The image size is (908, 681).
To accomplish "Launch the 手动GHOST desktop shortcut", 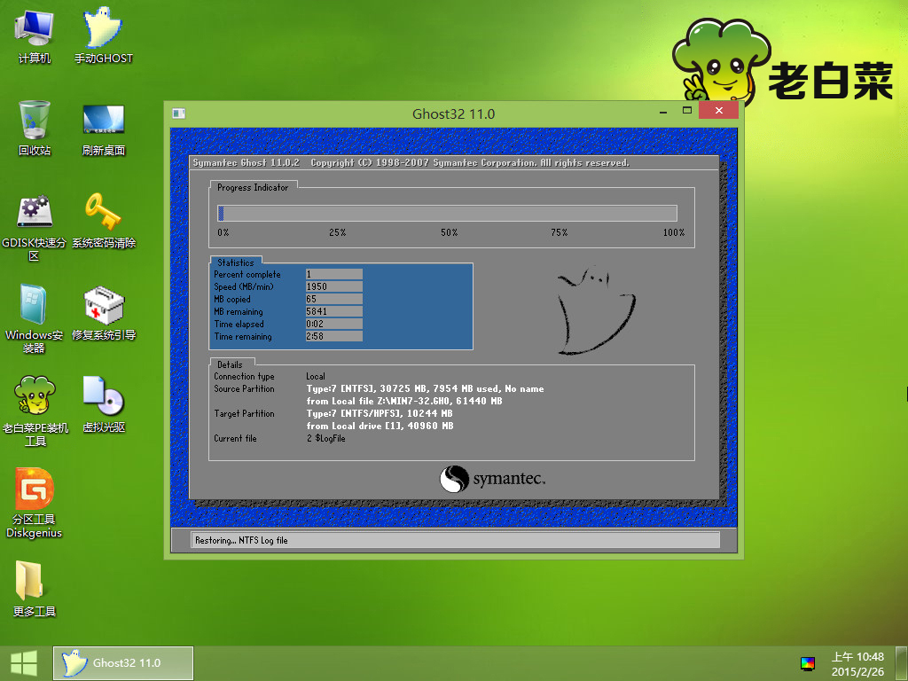I will pos(103,35).
